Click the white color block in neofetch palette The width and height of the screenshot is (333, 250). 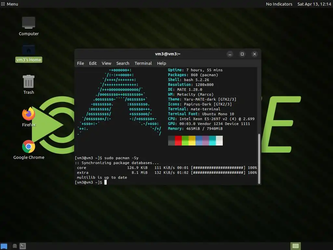(220, 141)
